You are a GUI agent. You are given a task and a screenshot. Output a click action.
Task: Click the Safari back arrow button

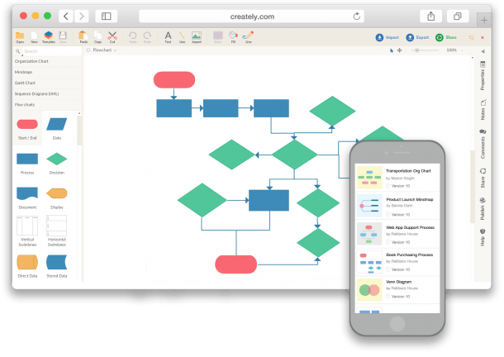[65, 16]
